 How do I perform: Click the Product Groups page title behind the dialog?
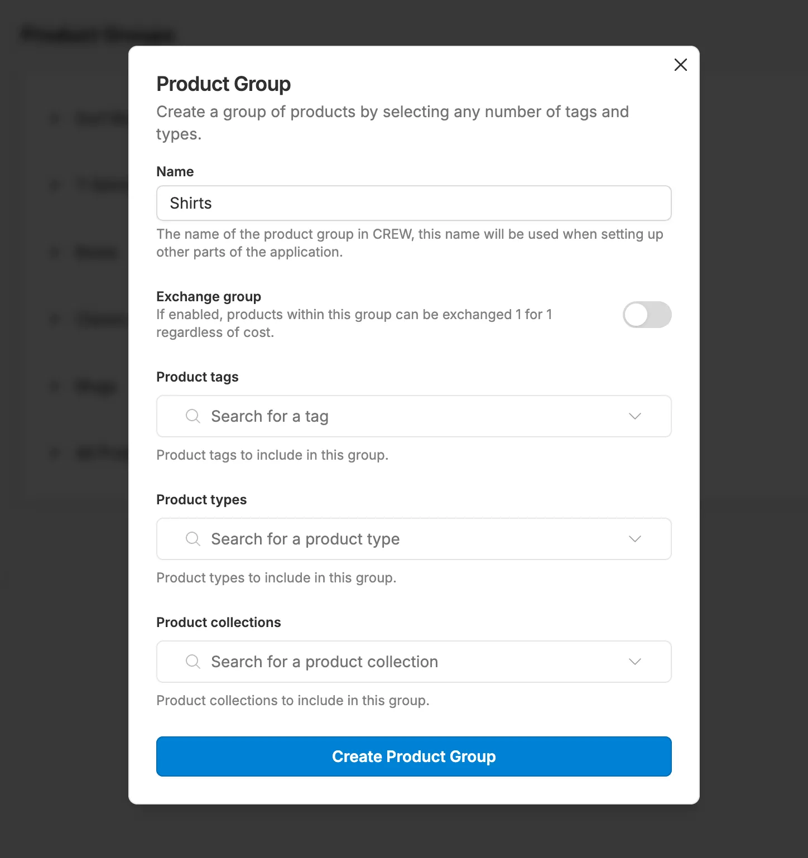[x=98, y=35]
